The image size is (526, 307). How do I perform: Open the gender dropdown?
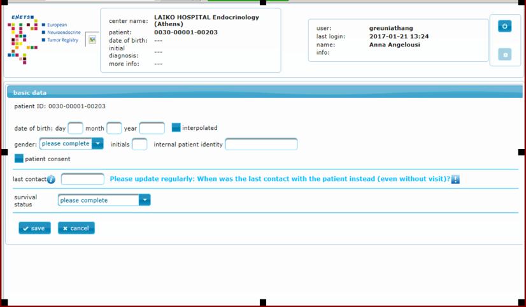click(71, 143)
